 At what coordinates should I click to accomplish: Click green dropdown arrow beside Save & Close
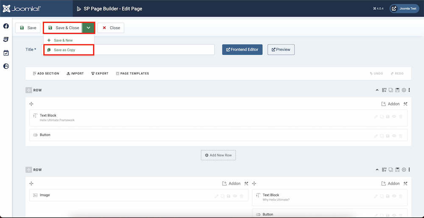click(88, 28)
